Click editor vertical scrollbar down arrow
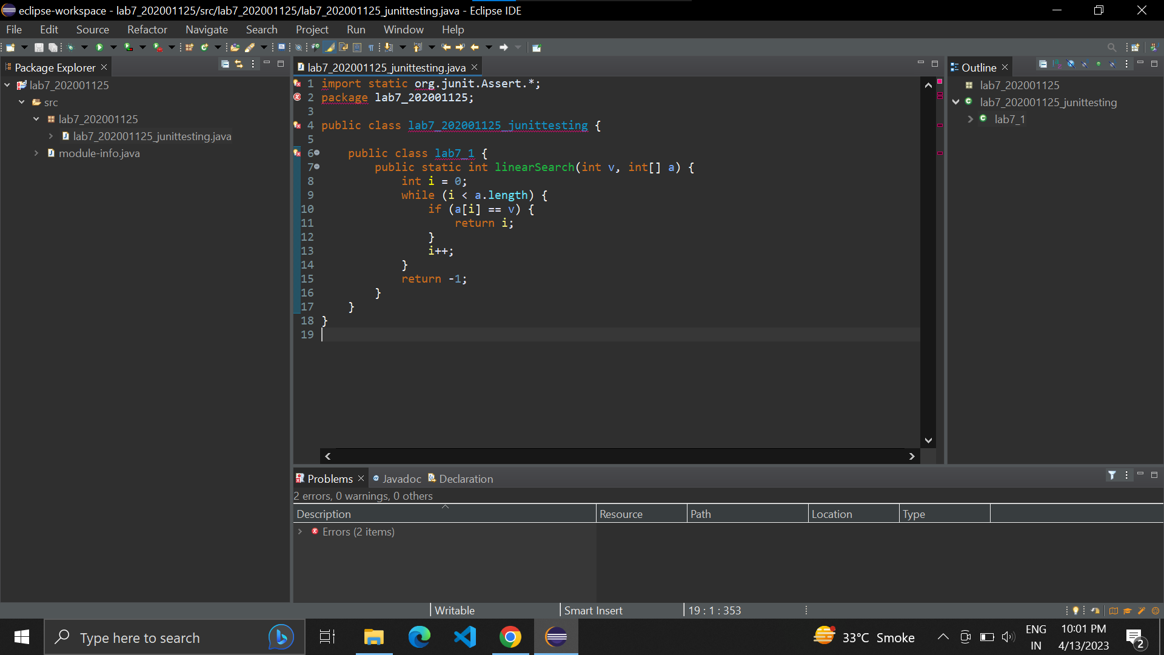1164x655 pixels. (x=928, y=441)
